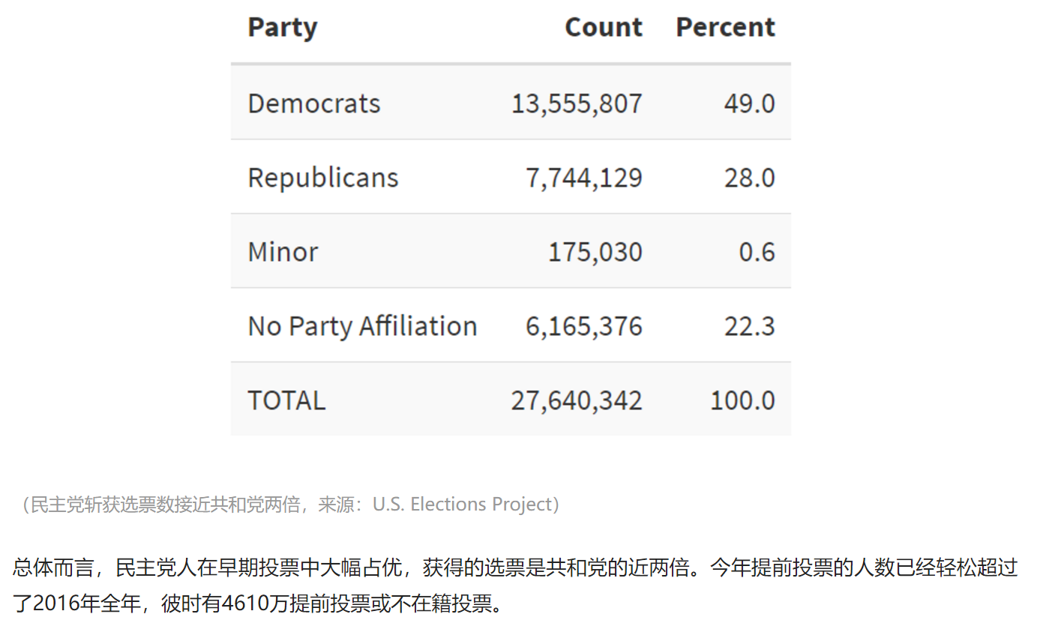Click the Minor count 175,030
Viewport: 1040px width, 620px height.
click(x=595, y=252)
